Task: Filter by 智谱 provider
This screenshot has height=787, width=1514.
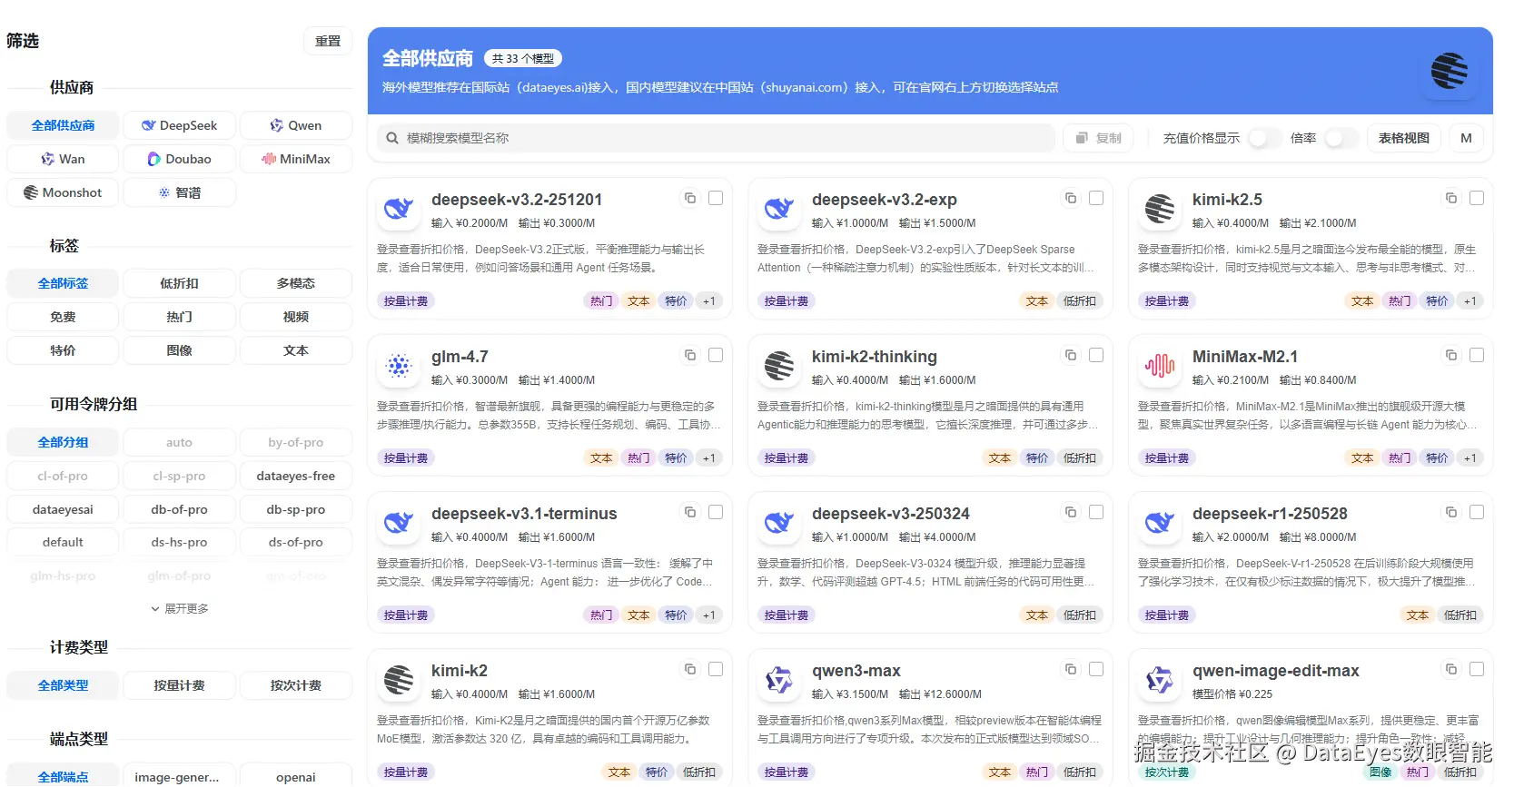Action: [180, 192]
